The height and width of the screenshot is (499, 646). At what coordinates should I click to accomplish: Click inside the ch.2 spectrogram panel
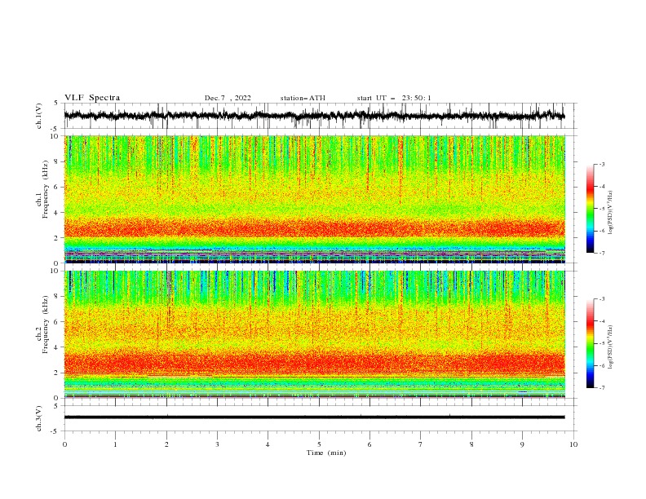(314, 334)
